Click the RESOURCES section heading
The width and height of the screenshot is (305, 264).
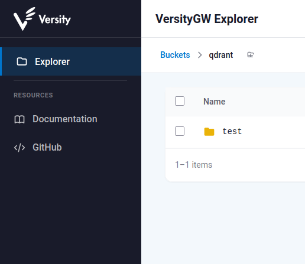pos(33,95)
